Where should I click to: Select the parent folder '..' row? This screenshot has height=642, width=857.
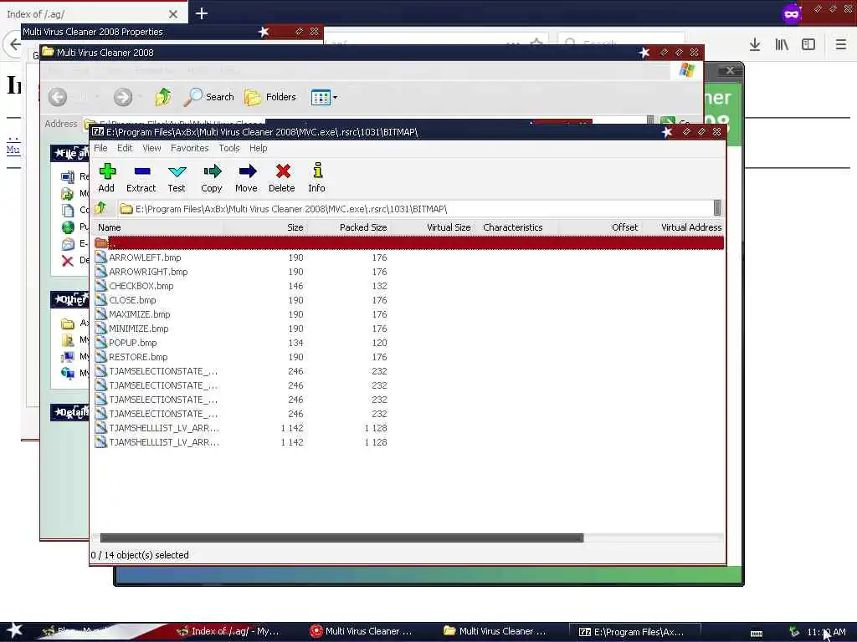[x=408, y=243]
